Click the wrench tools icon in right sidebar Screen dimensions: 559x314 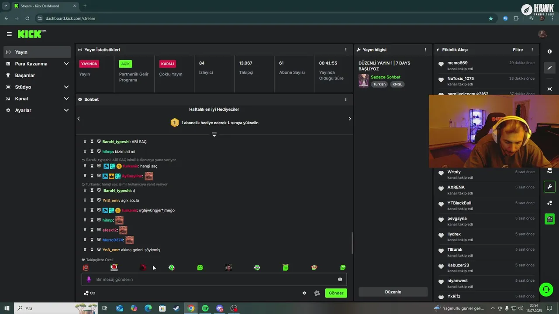pyautogui.click(x=549, y=187)
